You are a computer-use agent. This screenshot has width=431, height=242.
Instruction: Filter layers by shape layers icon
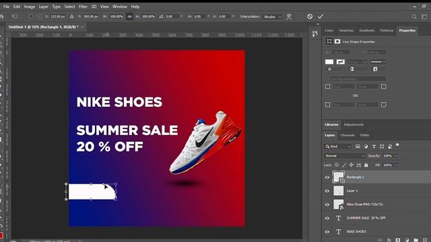point(382,147)
